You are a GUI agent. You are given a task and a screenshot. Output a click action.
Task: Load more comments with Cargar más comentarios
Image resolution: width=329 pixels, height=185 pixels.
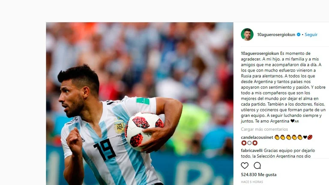[x=264, y=129]
